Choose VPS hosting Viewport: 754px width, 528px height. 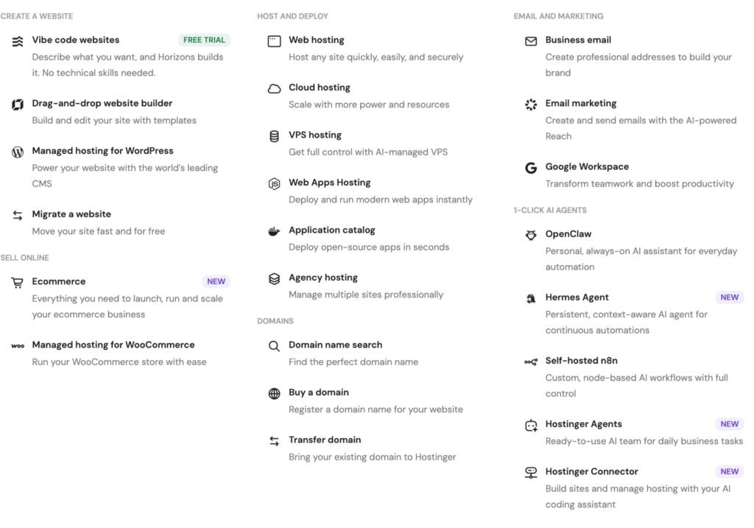pos(315,135)
